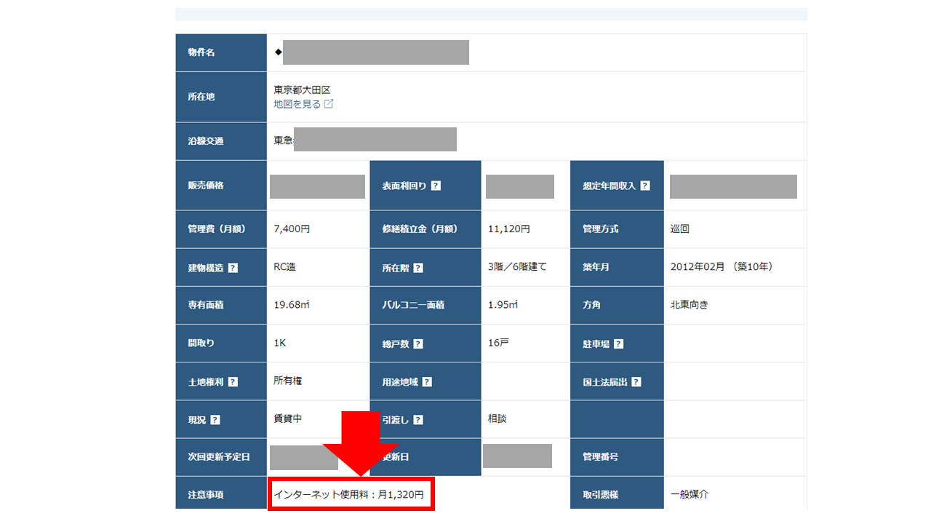Click help icon beside 表面利回り
931x524 pixels.
[x=436, y=186]
